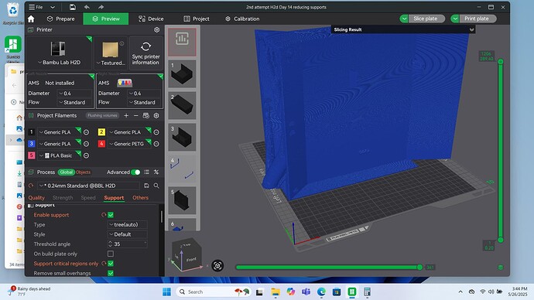The height and width of the screenshot is (300, 534).
Task: Click the redo arrow icon
Action: [101, 7]
